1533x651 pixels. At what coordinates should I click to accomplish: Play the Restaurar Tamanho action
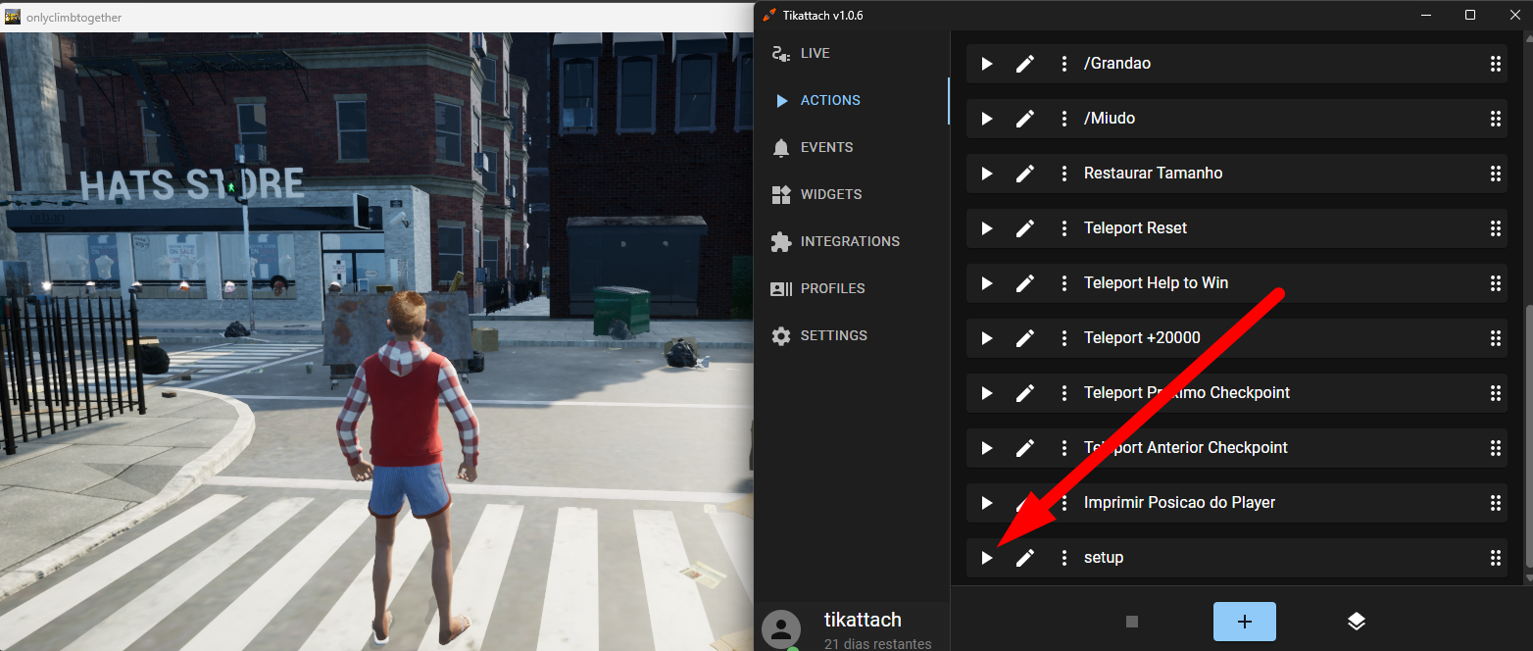[987, 174]
